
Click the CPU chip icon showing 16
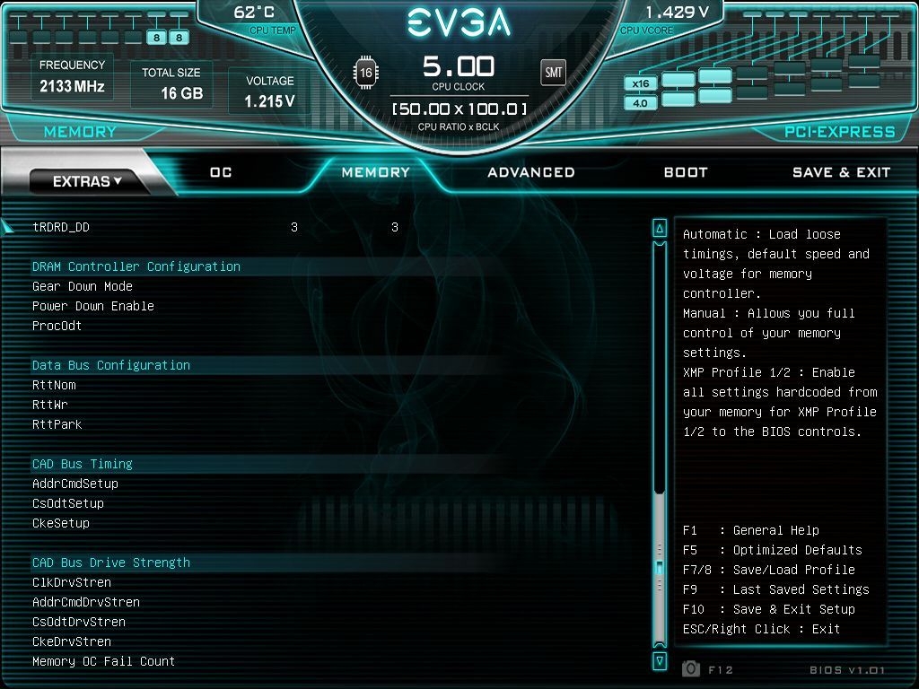coord(366,73)
